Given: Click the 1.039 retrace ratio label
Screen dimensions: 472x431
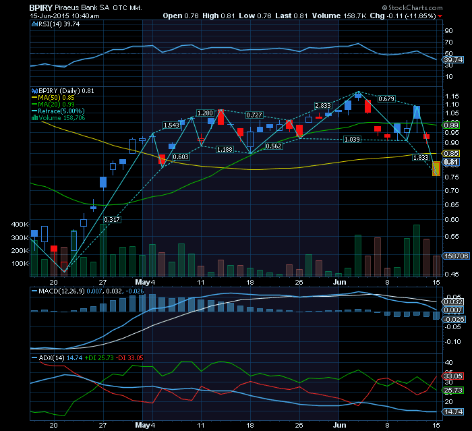Looking at the screenshot, I should coord(352,139).
